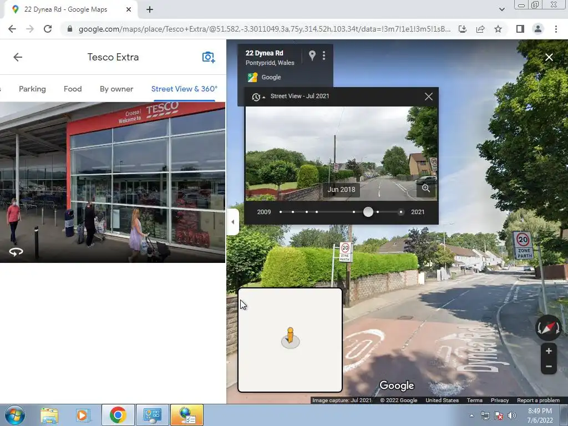This screenshot has width=568, height=426.
Task: Reload the Google Maps page
Action: 48,29
